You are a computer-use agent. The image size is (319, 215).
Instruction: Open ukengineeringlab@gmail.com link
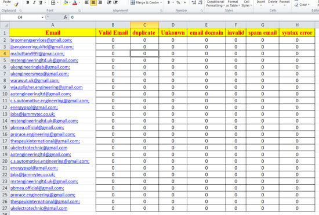coord(40,67)
